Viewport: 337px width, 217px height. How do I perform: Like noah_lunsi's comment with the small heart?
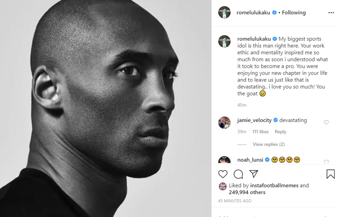(326, 161)
